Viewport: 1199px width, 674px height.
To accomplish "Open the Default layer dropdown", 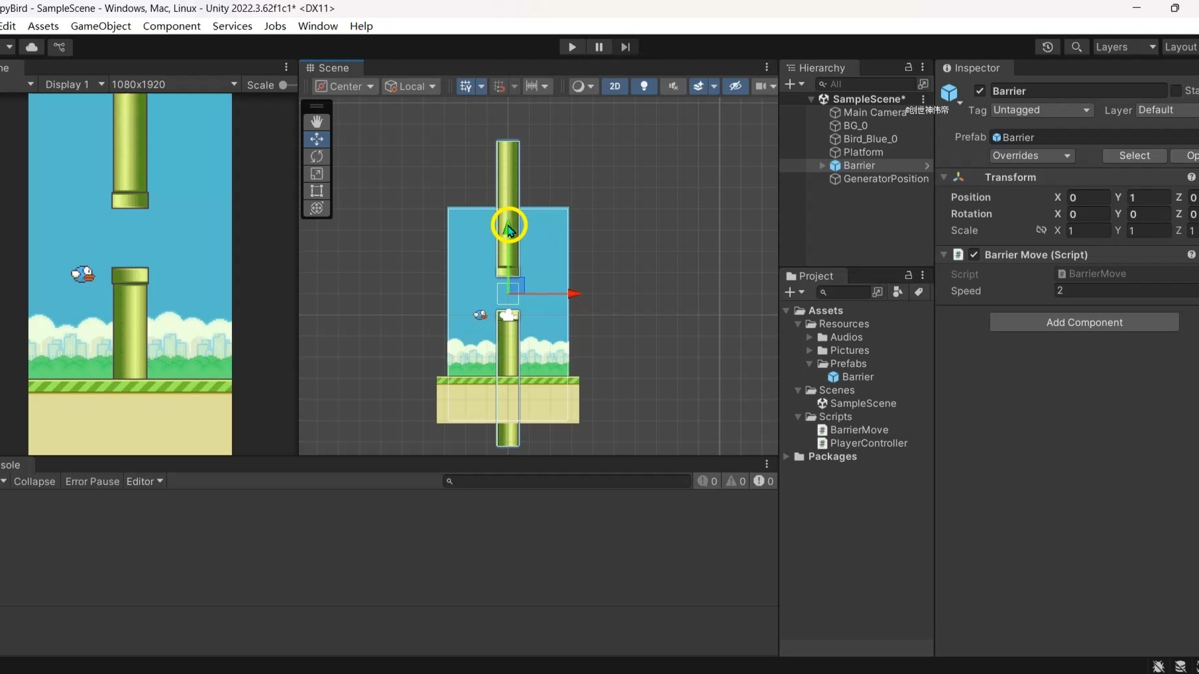I will click(x=1167, y=110).
